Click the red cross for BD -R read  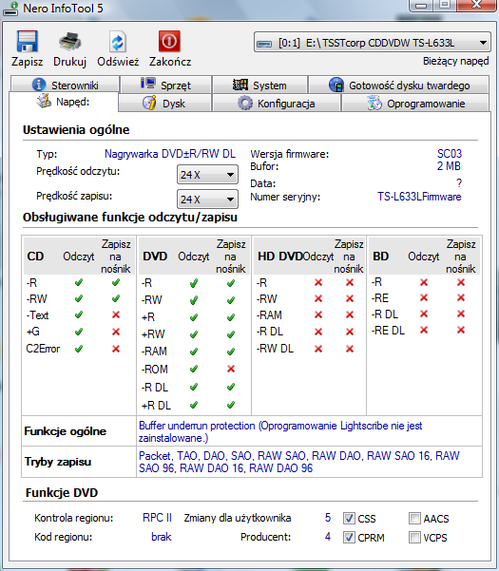424,282
